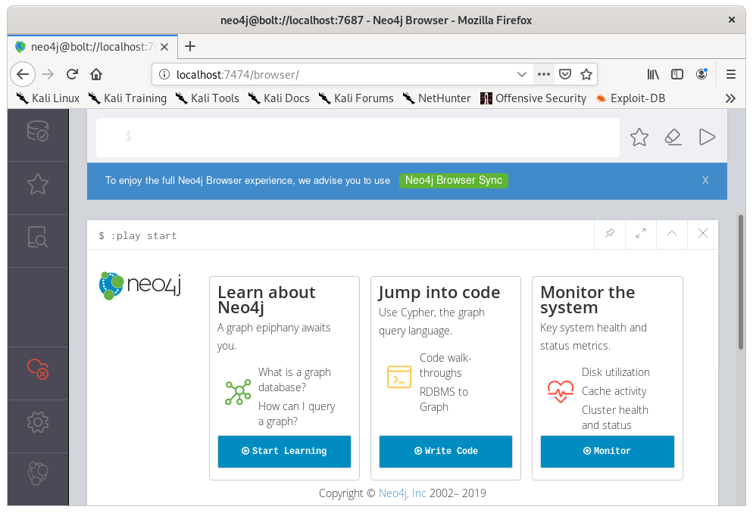Image resolution: width=753 pixels, height=513 pixels.
Task: Focus the Cypher query editor input
Action: coord(358,137)
